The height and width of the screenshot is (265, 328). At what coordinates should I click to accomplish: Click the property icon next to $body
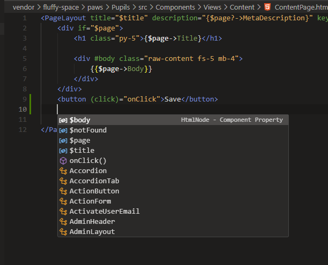click(63, 120)
